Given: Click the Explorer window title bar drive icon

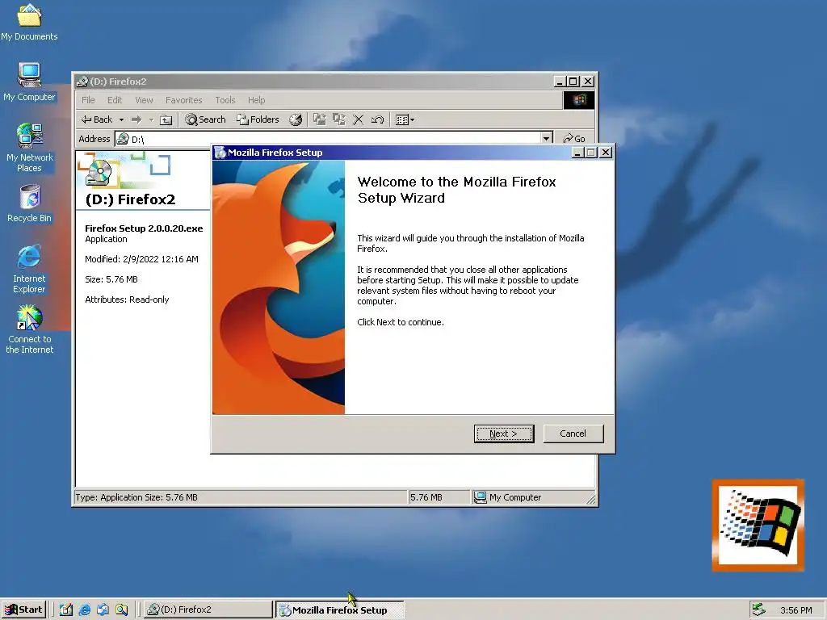Looking at the screenshot, I should pyautogui.click(x=82, y=82).
